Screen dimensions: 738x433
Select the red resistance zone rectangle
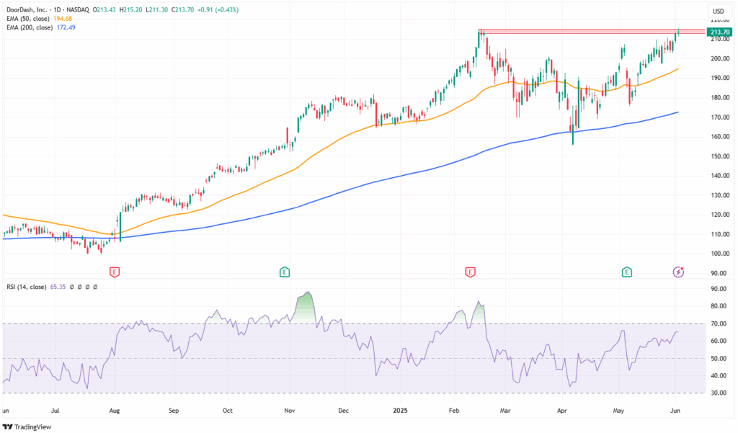[592, 32]
